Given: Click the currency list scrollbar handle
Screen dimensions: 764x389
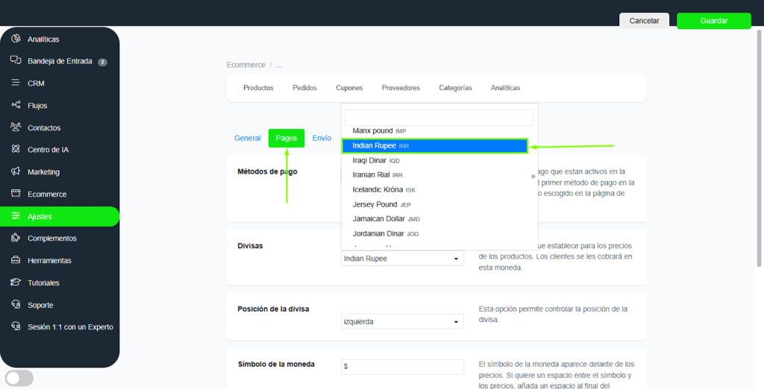Looking at the screenshot, I should pos(533,177).
